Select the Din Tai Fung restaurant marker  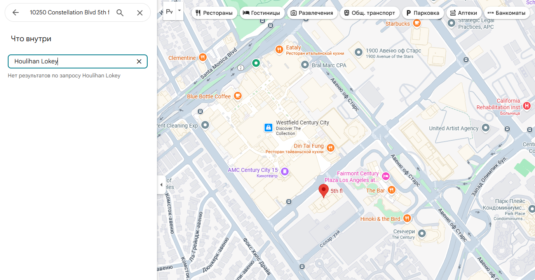[330, 147]
